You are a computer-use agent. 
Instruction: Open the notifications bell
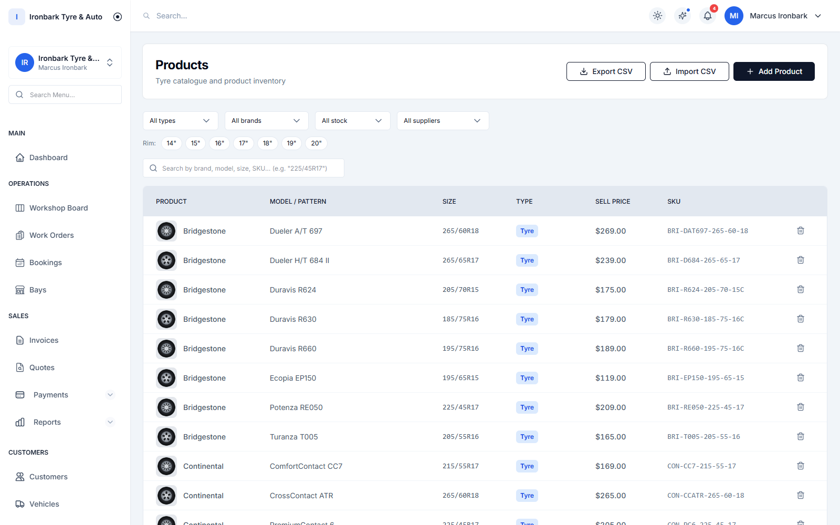[708, 16]
